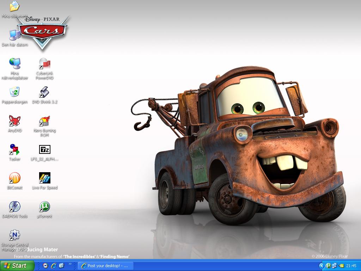The image size is (361, 271).
Task: Open µTorrent from the system tray
Action: coord(328,266)
